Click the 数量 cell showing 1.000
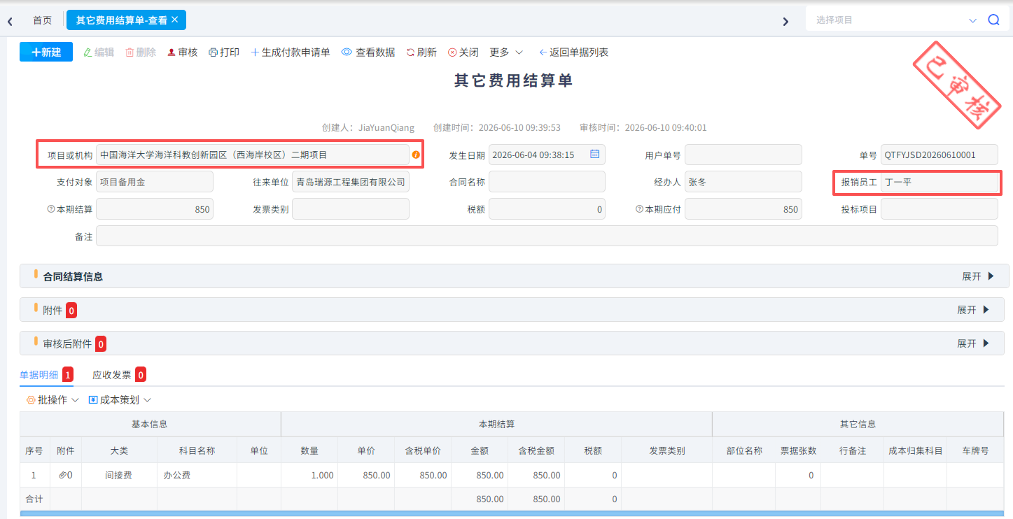 [x=309, y=475]
